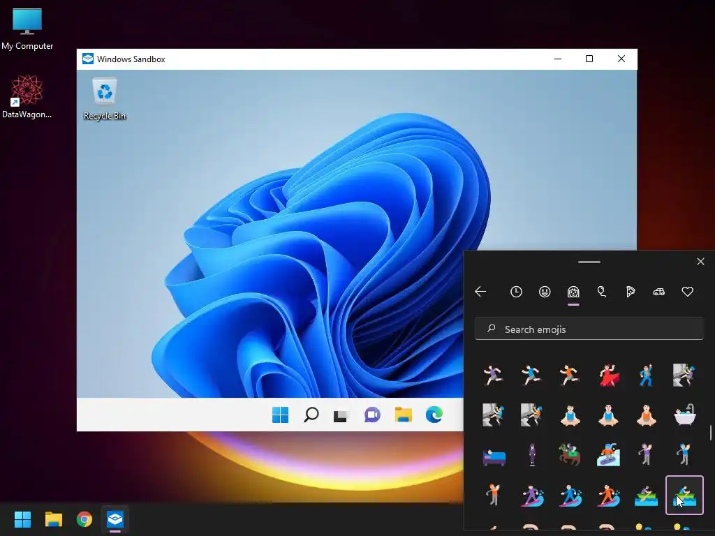Launch Google Chrome from host taskbar

click(x=84, y=519)
